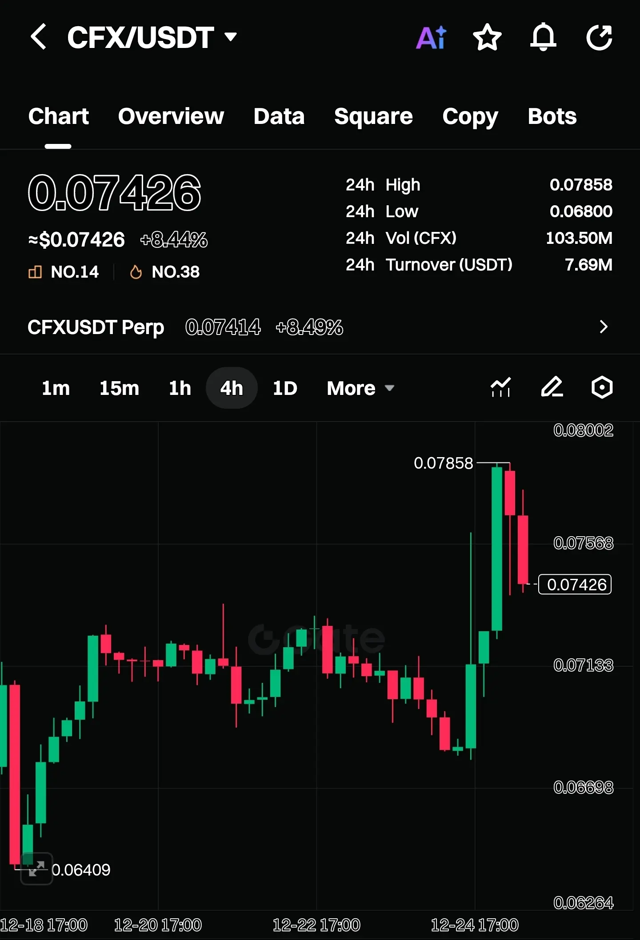Tap the 0.06264 price axis label
The width and height of the screenshot is (640, 940).
583,903
